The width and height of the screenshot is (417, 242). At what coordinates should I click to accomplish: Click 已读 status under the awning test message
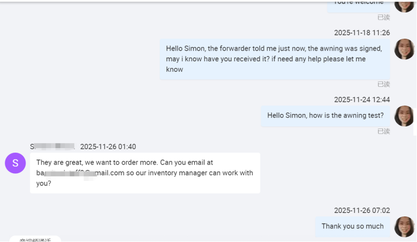(384, 132)
